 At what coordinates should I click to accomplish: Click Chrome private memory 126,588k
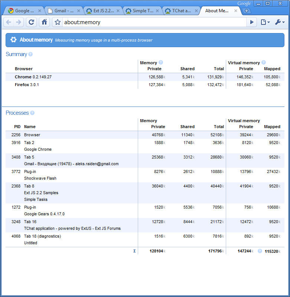click(x=157, y=77)
